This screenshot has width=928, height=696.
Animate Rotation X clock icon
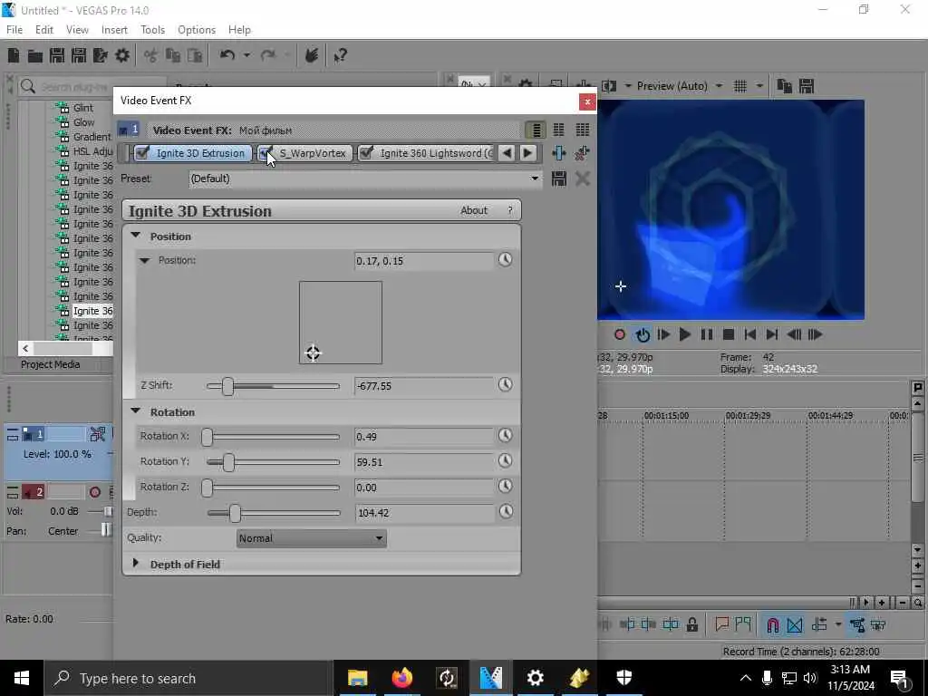[x=505, y=436]
